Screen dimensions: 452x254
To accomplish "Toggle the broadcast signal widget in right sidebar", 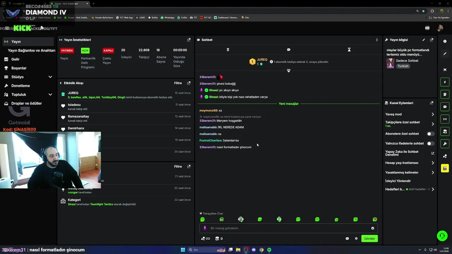I will pos(445,119).
